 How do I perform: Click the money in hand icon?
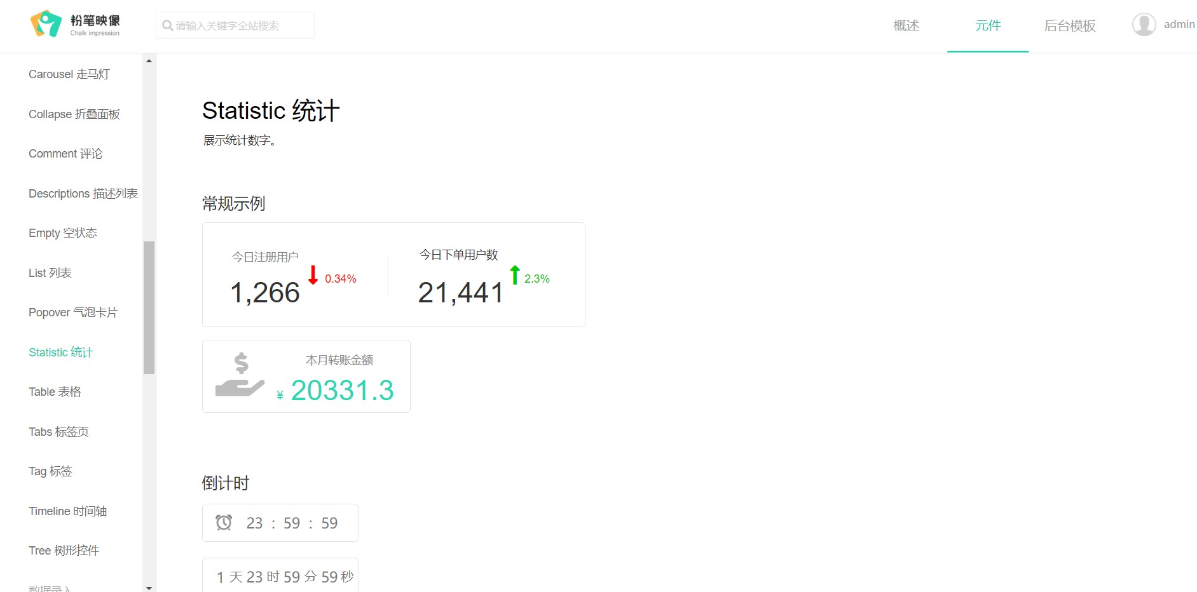(x=240, y=375)
